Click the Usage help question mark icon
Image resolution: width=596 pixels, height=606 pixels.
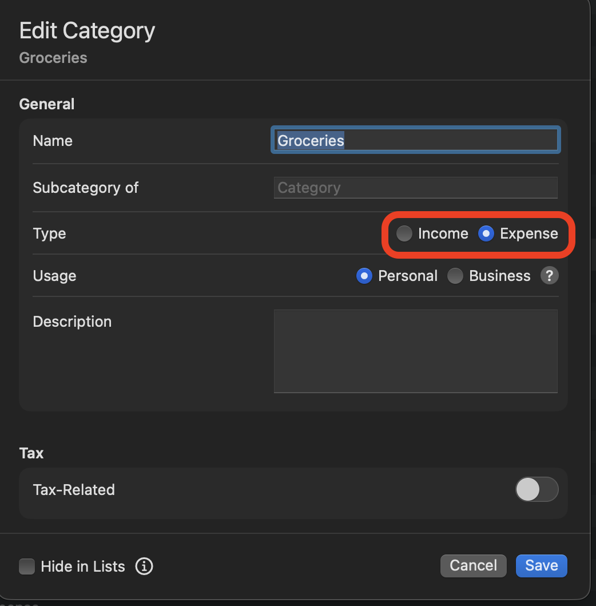[x=549, y=276]
